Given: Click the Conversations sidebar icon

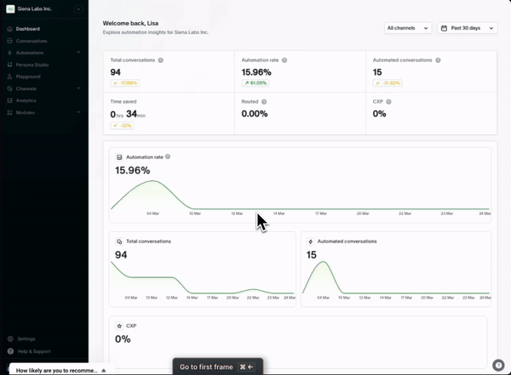Looking at the screenshot, I should point(9,41).
